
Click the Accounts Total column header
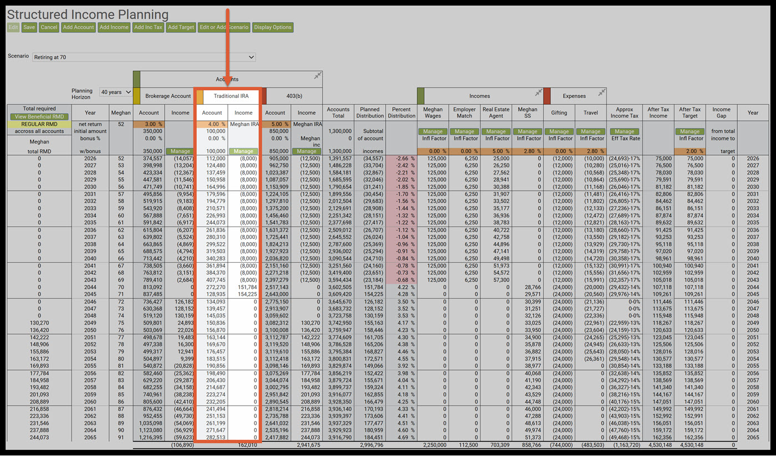point(338,112)
